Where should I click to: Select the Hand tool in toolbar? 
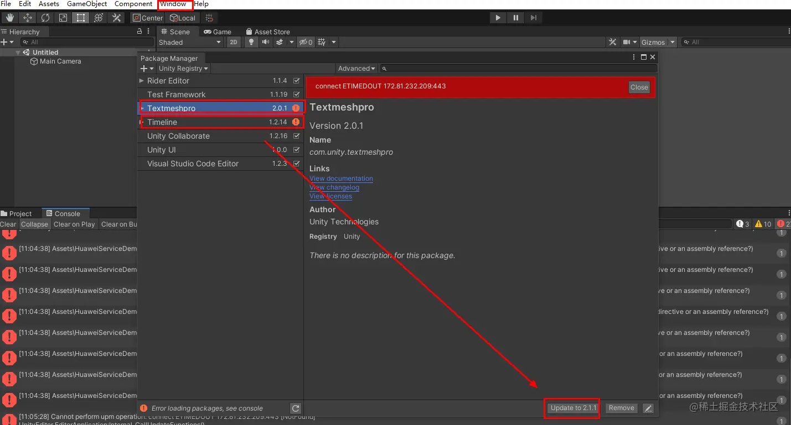pyautogui.click(x=9, y=18)
